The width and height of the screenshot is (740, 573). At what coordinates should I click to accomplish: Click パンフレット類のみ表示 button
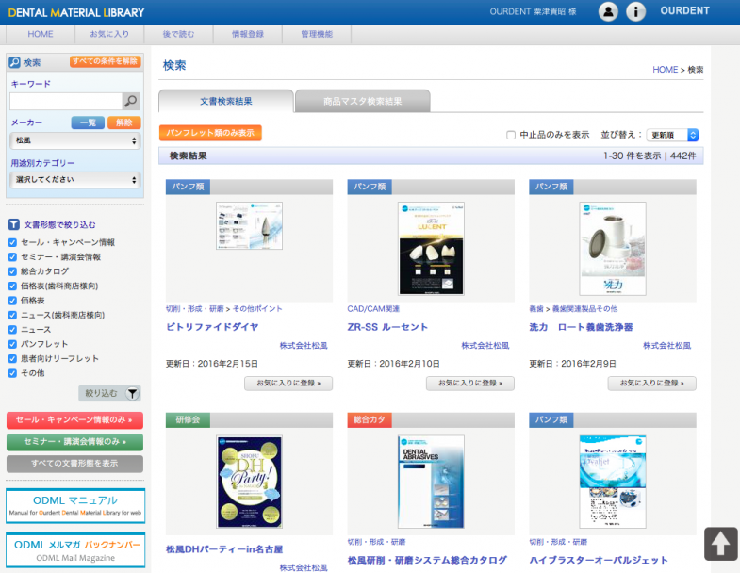(210, 133)
